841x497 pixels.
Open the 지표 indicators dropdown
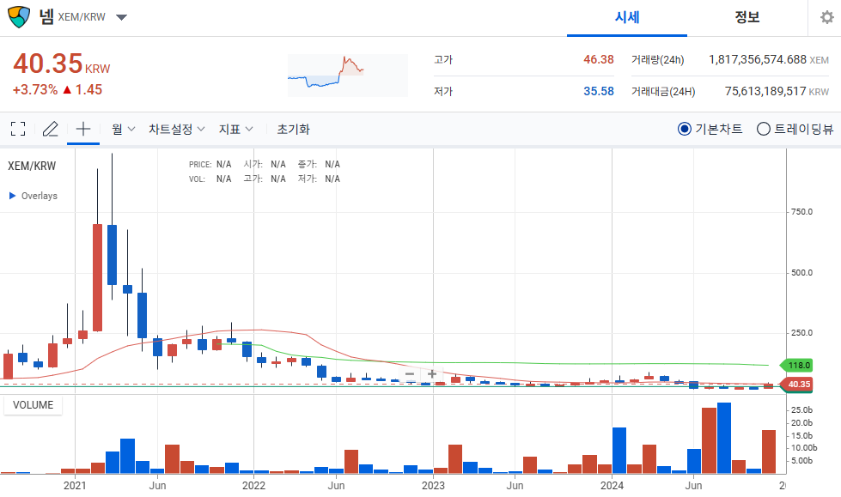(235, 130)
